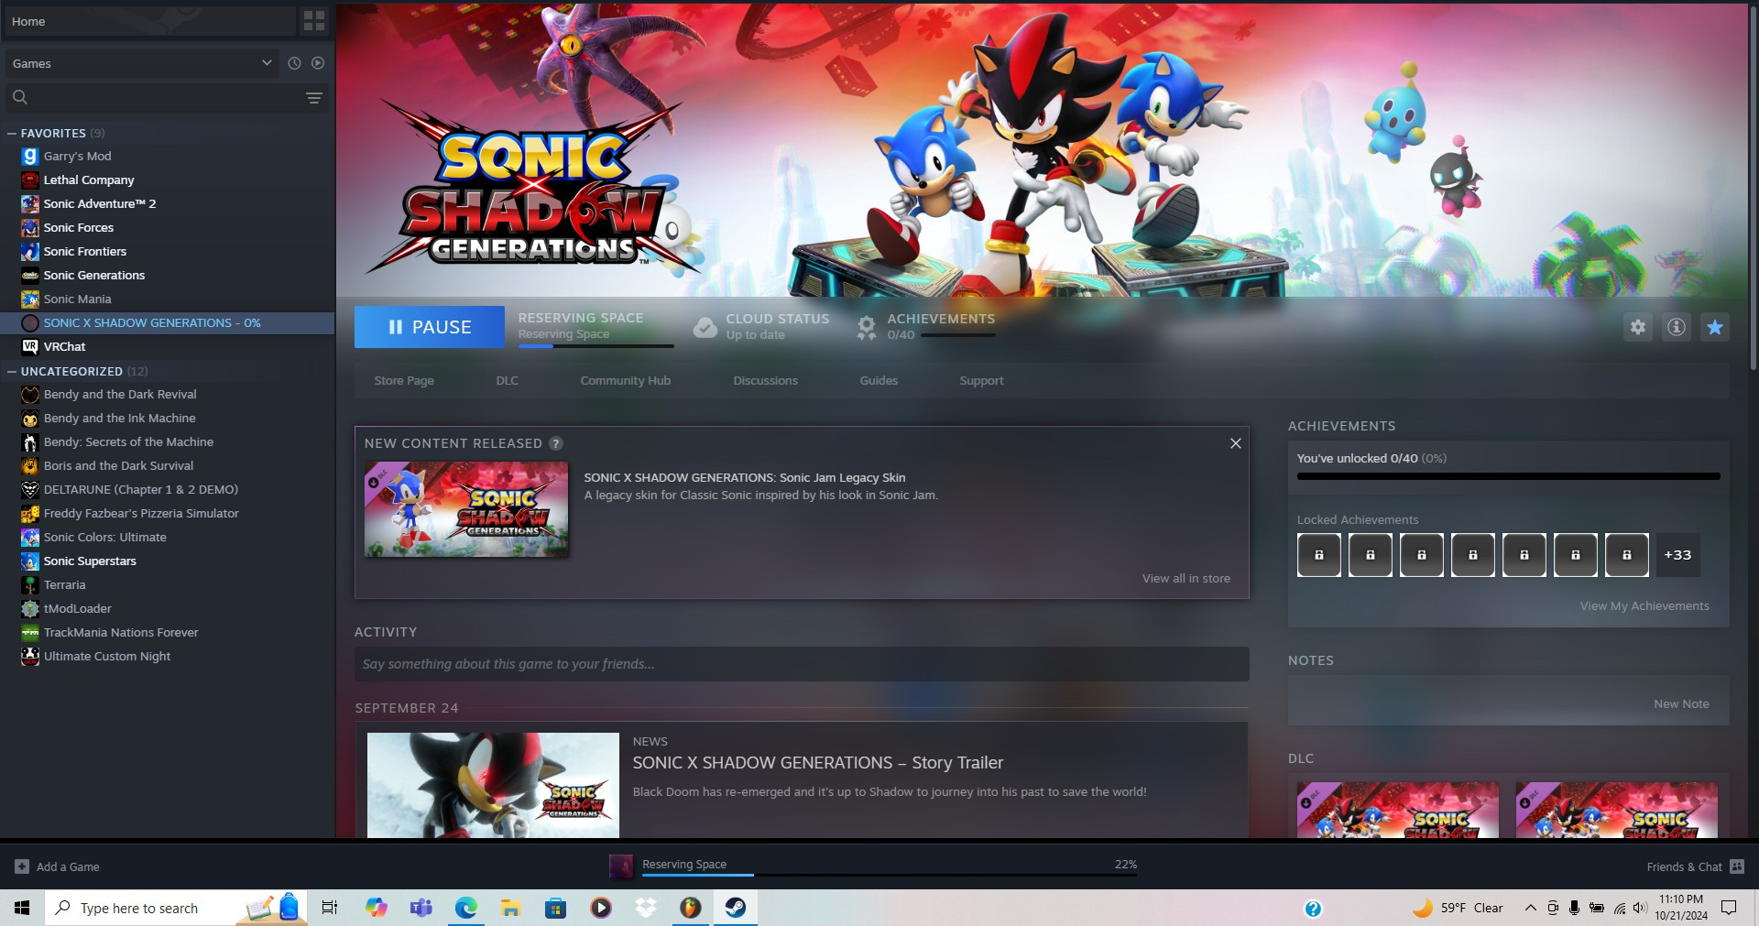Collapse the UNCATEGORIZED category
The width and height of the screenshot is (1759, 926).
pyautogui.click(x=12, y=372)
